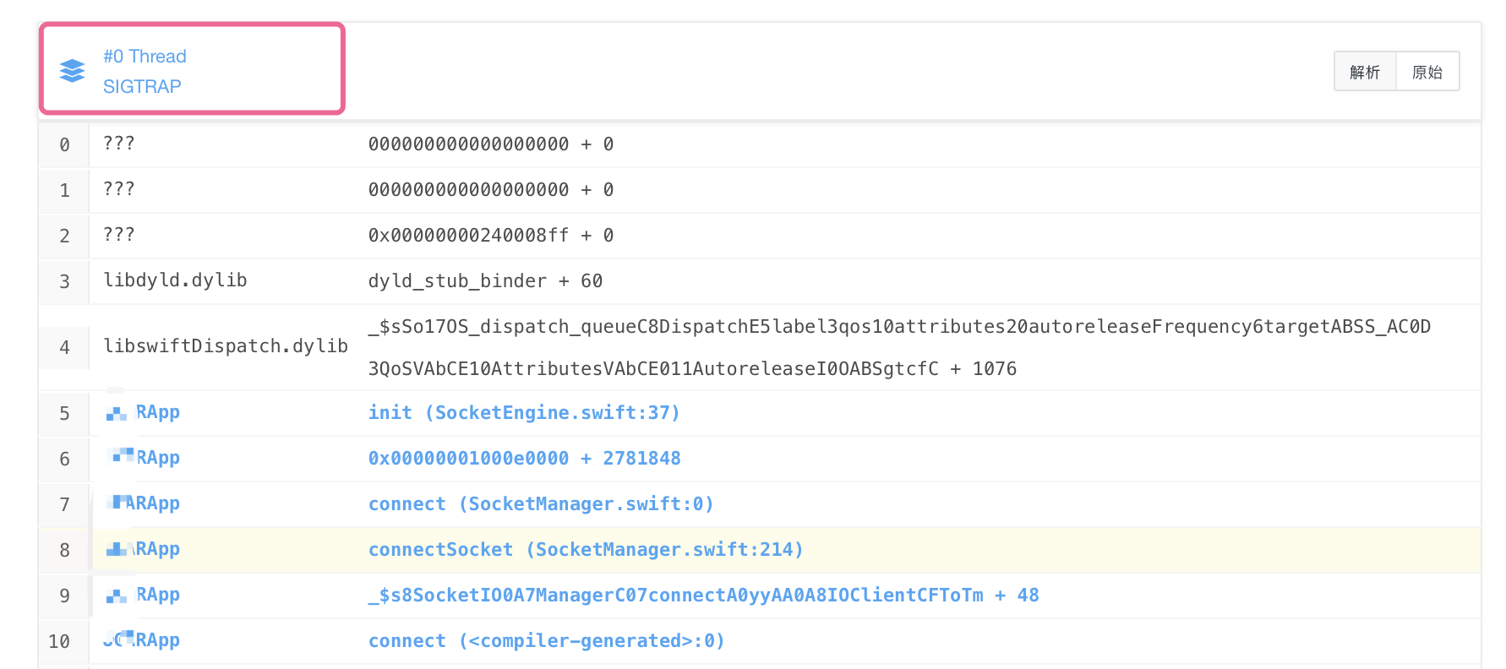Switch to the 原始 view tab

(1427, 72)
